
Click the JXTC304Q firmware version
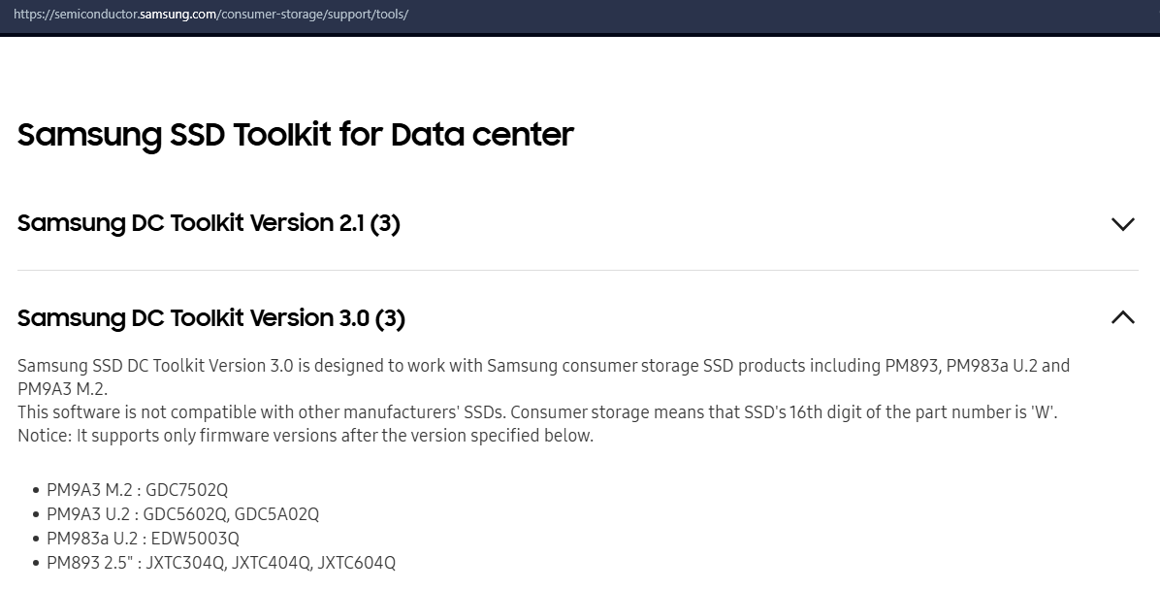(185, 563)
